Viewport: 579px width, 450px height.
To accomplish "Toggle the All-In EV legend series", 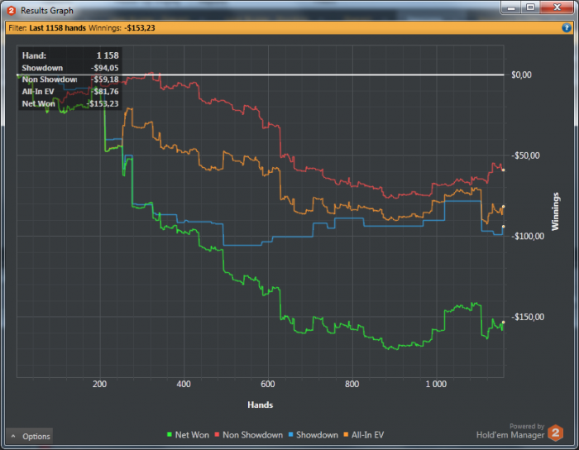I will point(364,435).
